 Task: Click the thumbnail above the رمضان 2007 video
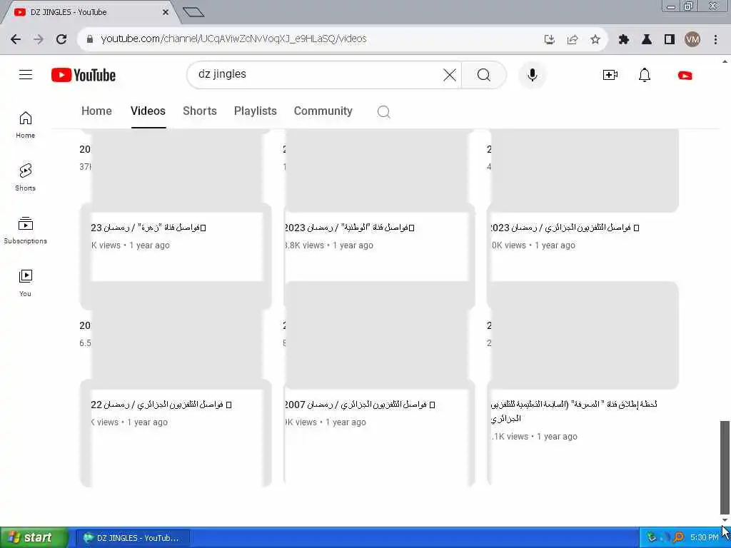pos(375,335)
